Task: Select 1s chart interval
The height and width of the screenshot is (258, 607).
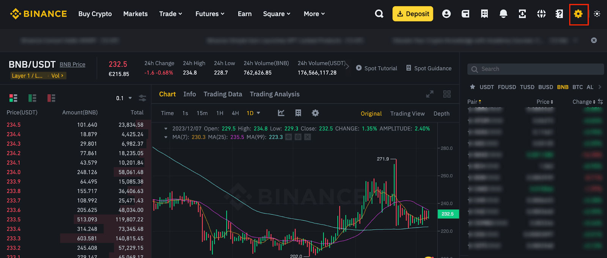Action: pyautogui.click(x=185, y=113)
